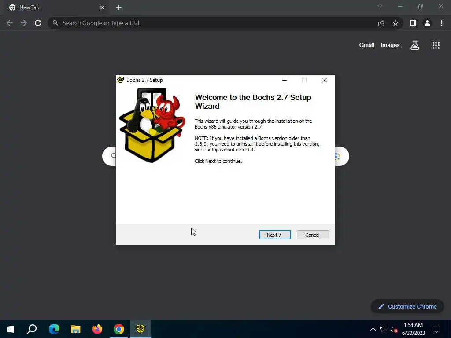Viewport: 451px width, 338px height.
Task: Close the Bochs Setup dialog
Action: click(325, 80)
